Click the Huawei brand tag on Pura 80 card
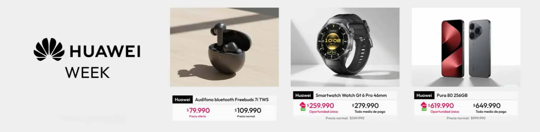Viewport: 540px width, 132px height. coord(424,95)
